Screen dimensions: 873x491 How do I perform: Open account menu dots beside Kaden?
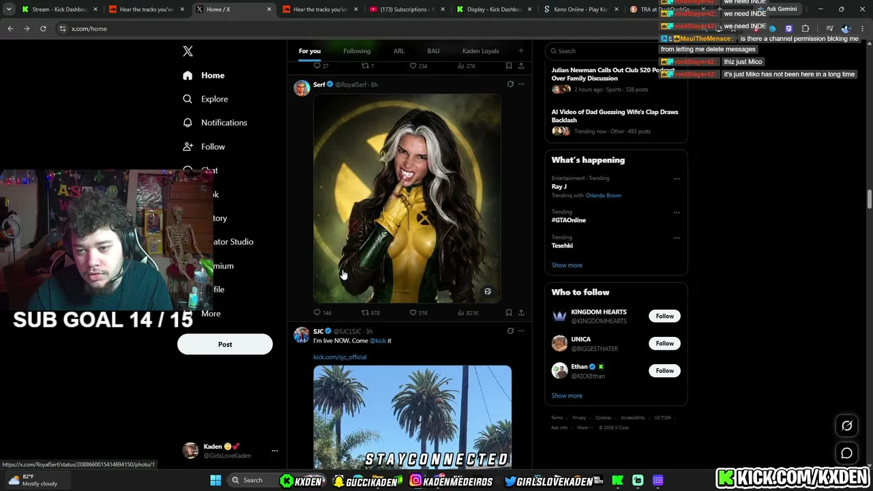coord(275,451)
